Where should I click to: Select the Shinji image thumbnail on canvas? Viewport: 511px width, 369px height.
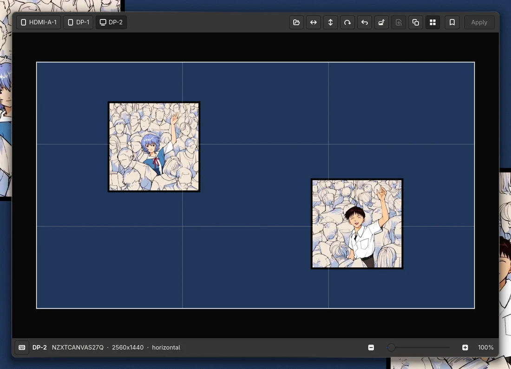click(357, 224)
